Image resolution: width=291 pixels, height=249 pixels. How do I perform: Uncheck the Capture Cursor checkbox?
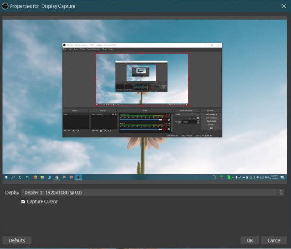(x=23, y=201)
